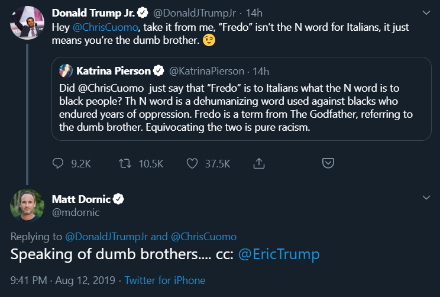Like the tweet with the heart icon
This screenshot has height=297, width=440.
tap(192, 163)
